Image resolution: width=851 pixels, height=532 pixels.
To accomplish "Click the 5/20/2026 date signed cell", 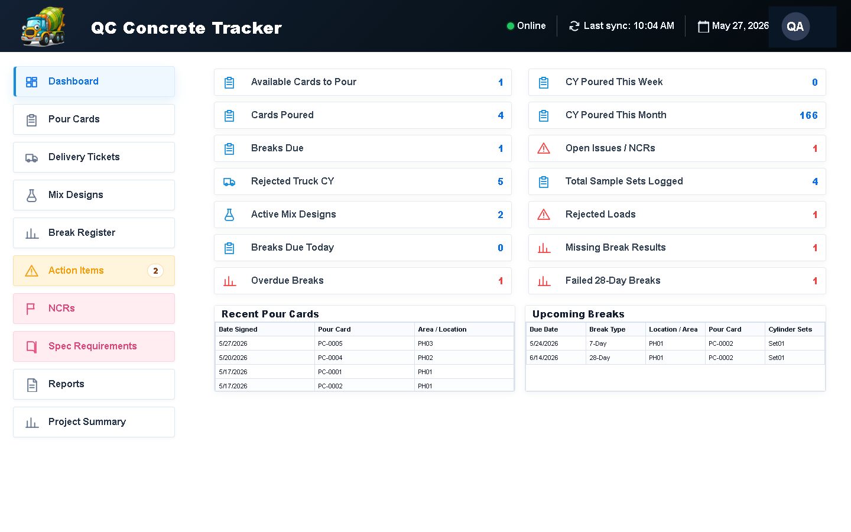I will 265,358.
